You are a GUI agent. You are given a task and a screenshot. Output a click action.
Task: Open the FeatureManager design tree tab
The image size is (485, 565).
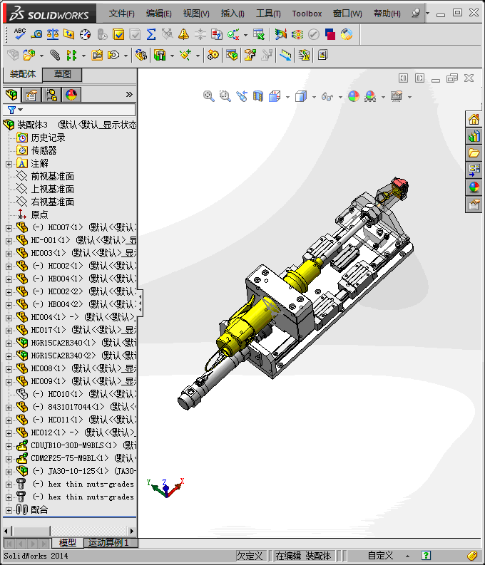(11, 95)
